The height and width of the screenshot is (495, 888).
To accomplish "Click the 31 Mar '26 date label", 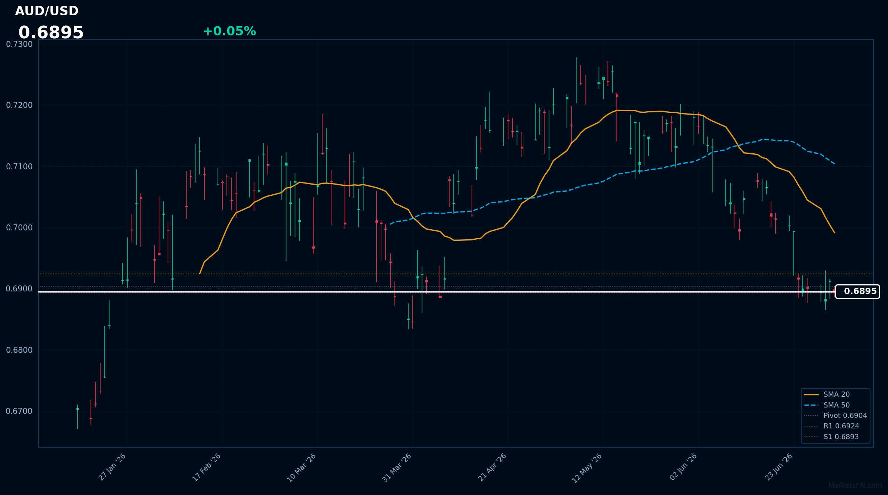I will point(397,468).
